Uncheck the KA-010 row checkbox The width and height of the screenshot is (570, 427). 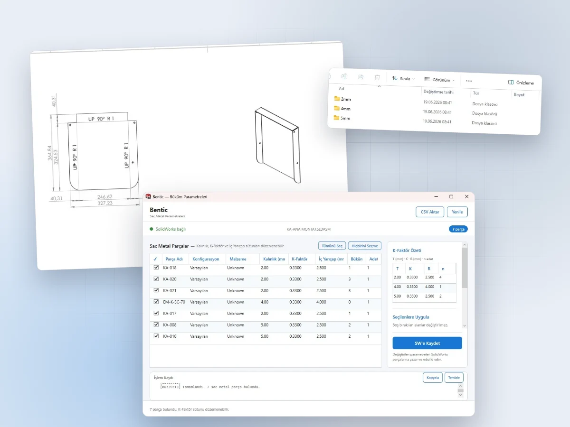[x=156, y=336]
